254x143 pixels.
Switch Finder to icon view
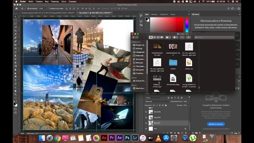click(x=151, y=37)
